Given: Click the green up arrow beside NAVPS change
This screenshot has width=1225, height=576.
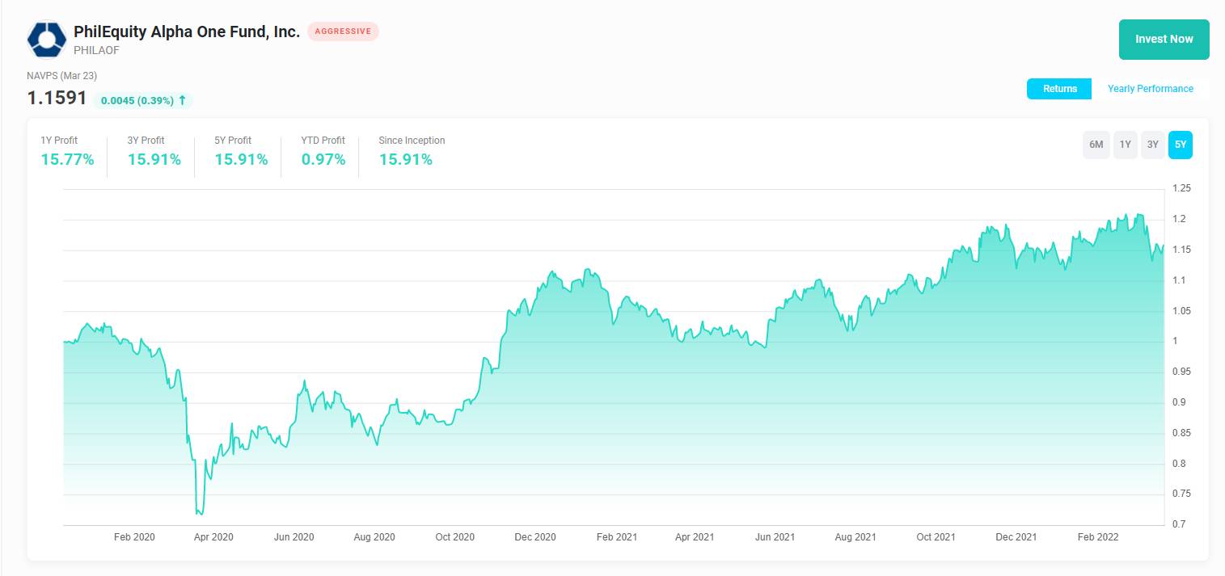Looking at the screenshot, I should (182, 100).
